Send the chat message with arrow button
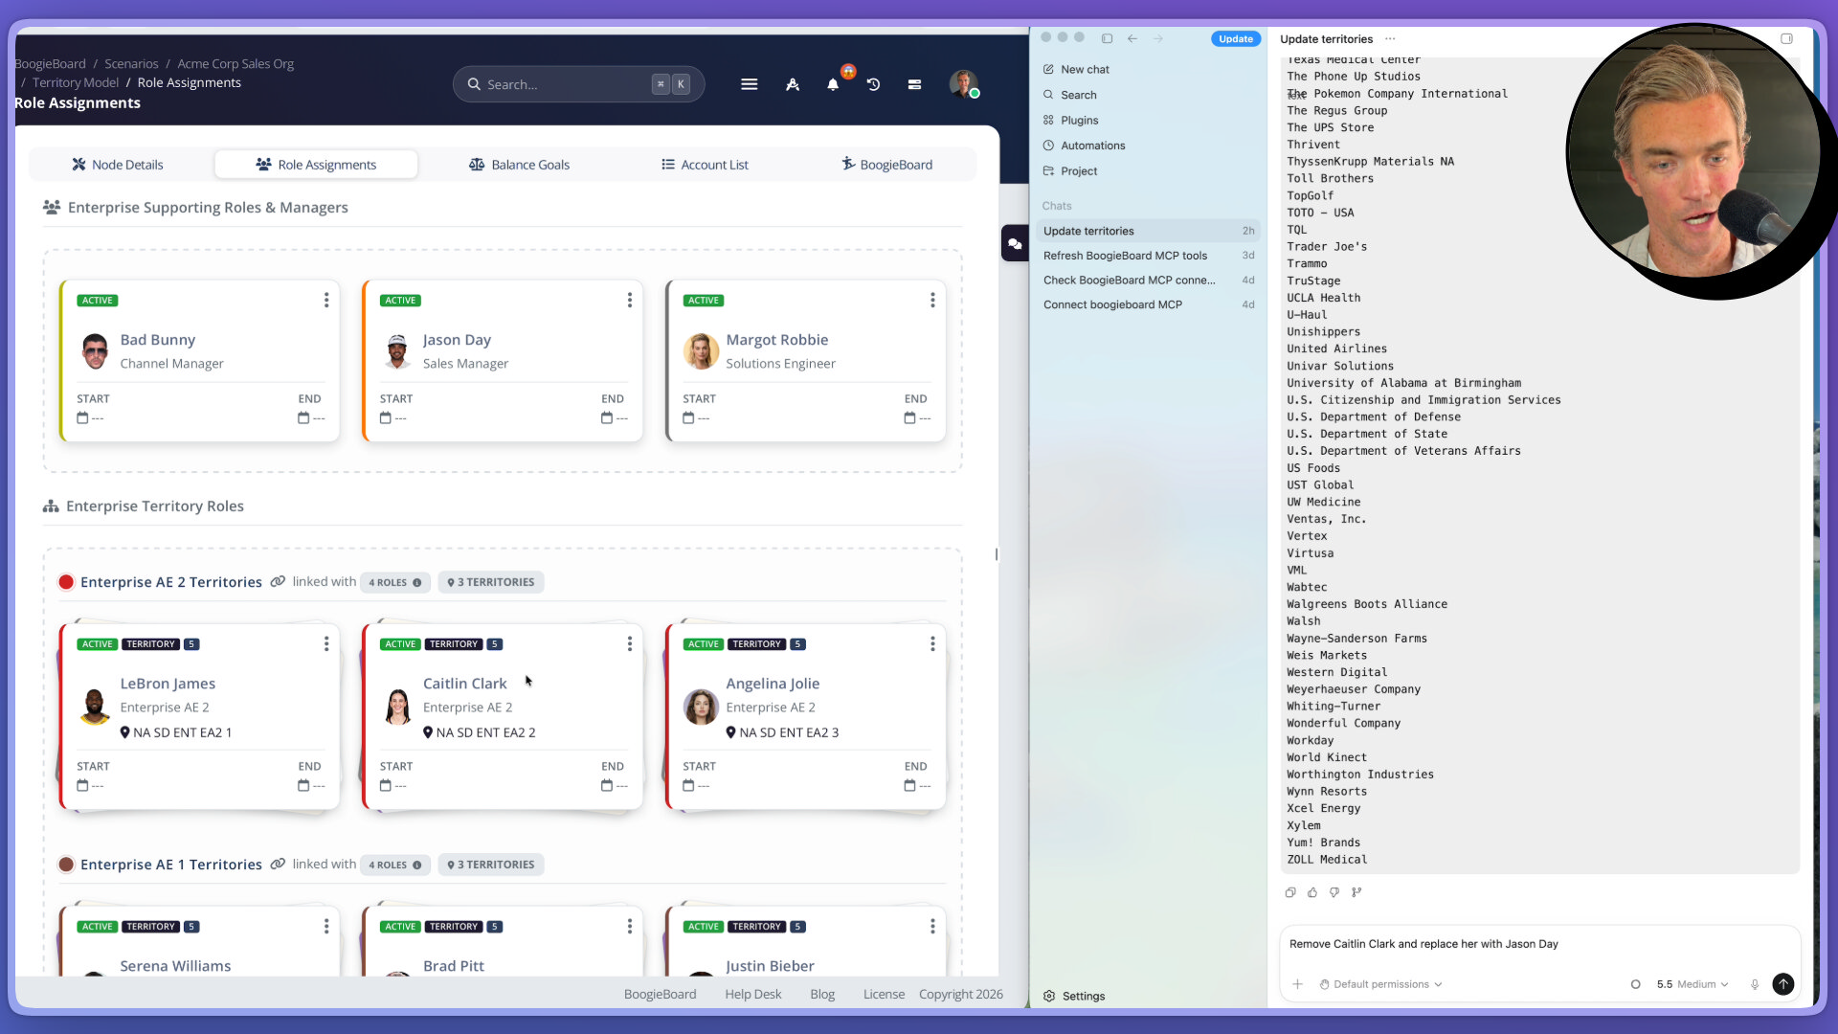This screenshot has width=1838, height=1034. [1782, 984]
